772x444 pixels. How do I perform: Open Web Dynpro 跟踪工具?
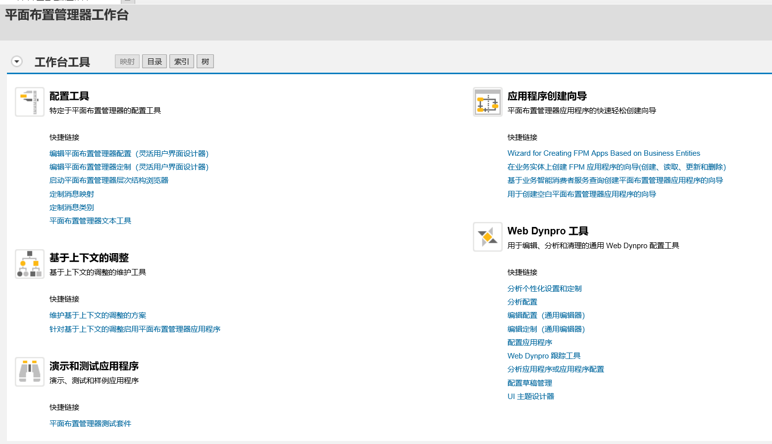(x=544, y=355)
